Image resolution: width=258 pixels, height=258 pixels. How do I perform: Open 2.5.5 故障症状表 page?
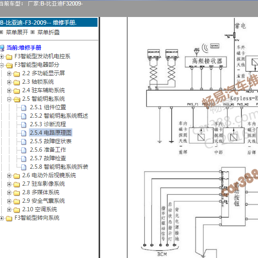coord(51,142)
